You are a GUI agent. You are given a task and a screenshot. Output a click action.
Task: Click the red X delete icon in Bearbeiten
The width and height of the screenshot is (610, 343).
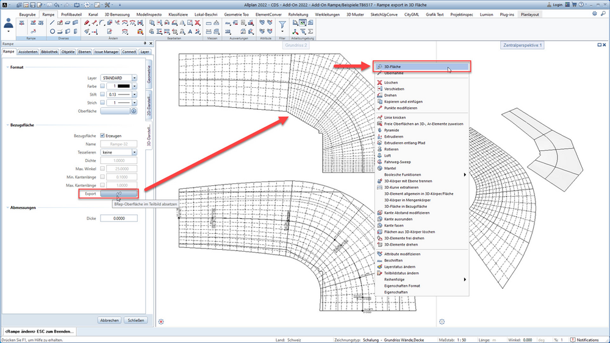[198, 23]
